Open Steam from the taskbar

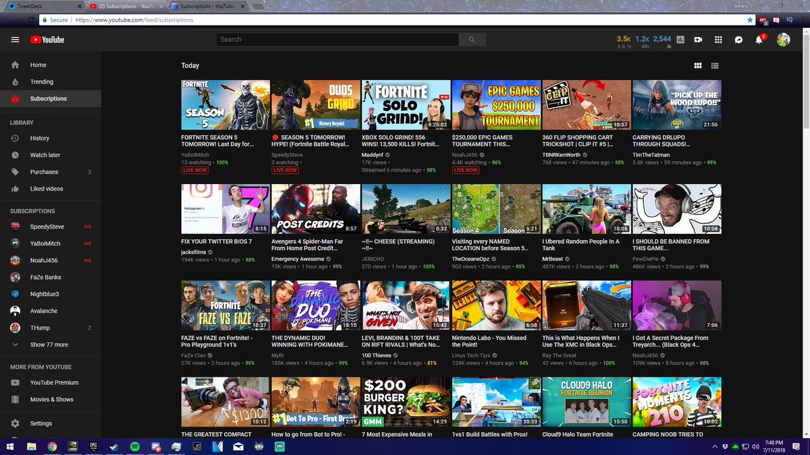coord(114,446)
